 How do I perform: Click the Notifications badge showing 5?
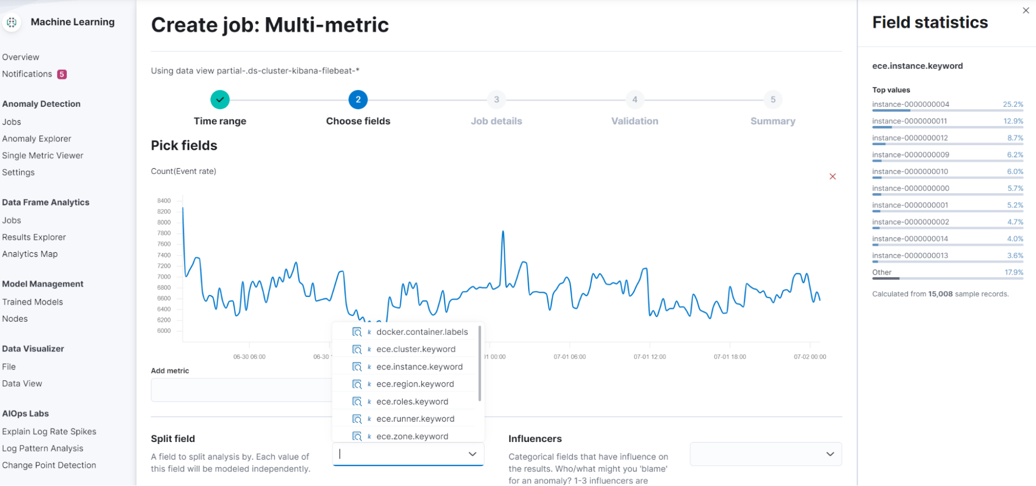point(62,74)
